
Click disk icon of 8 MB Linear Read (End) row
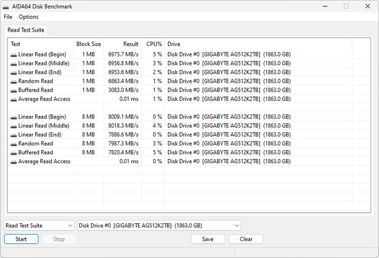[14, 135]
